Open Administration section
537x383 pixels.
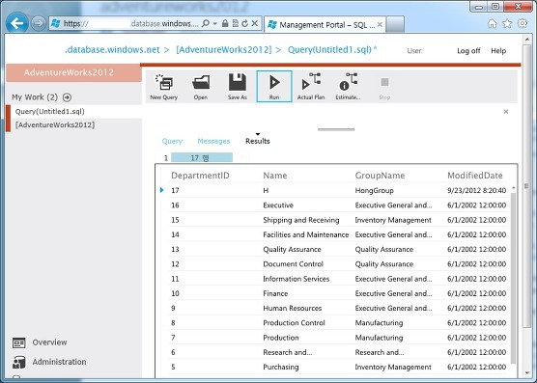coord(49,362)
